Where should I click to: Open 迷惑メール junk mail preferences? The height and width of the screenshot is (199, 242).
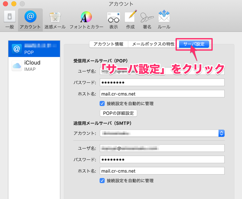click(55, 20)
